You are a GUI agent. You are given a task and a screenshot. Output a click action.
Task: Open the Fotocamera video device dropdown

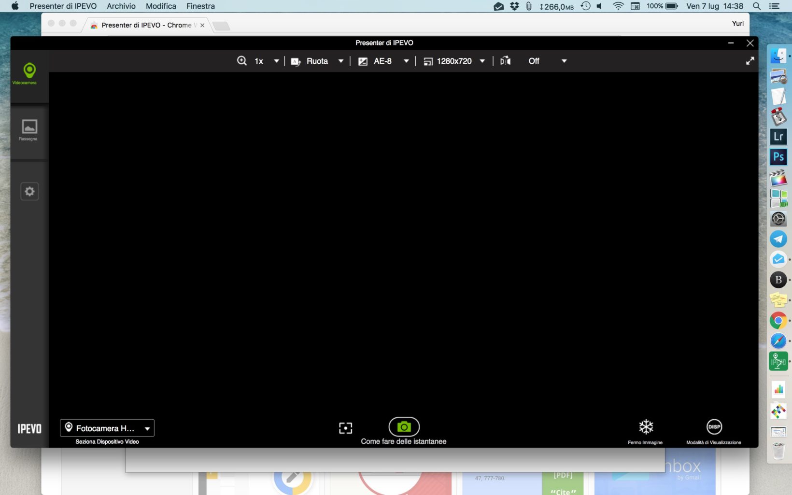point(107,428)
